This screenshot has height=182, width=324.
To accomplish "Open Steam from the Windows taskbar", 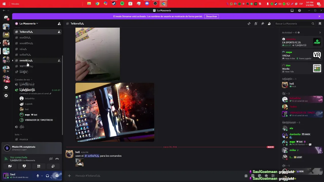I will [x=114, y=4].
